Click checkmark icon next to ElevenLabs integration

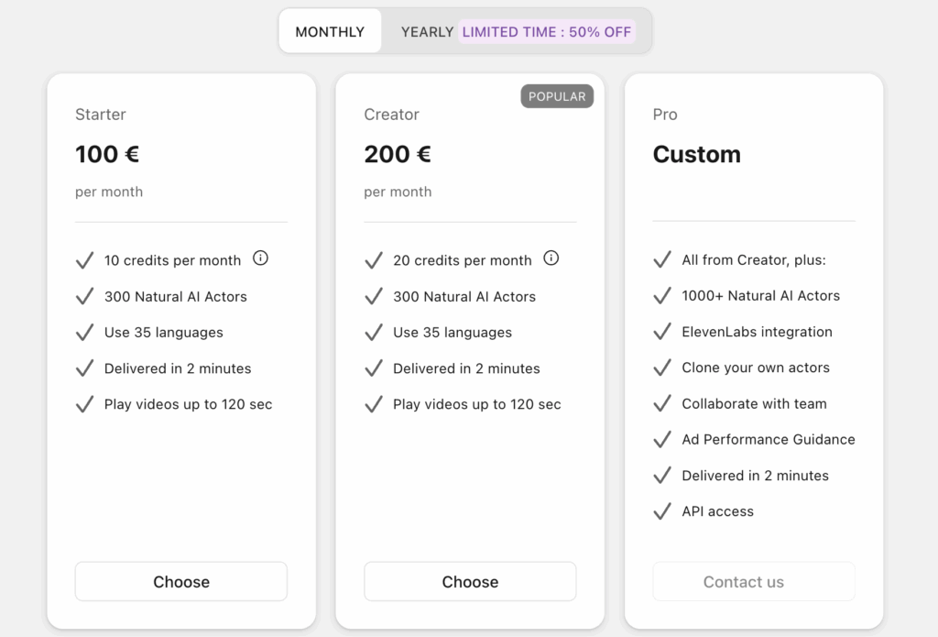click(x=662, y=332)
